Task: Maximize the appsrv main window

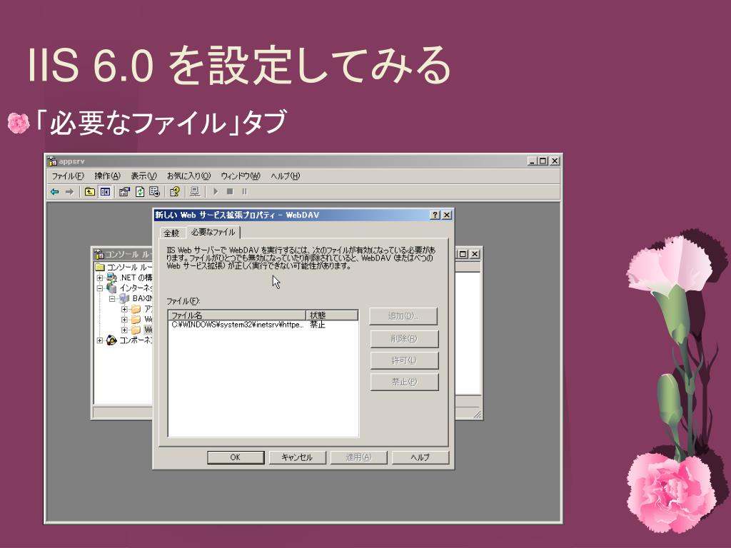Action: 543,161
